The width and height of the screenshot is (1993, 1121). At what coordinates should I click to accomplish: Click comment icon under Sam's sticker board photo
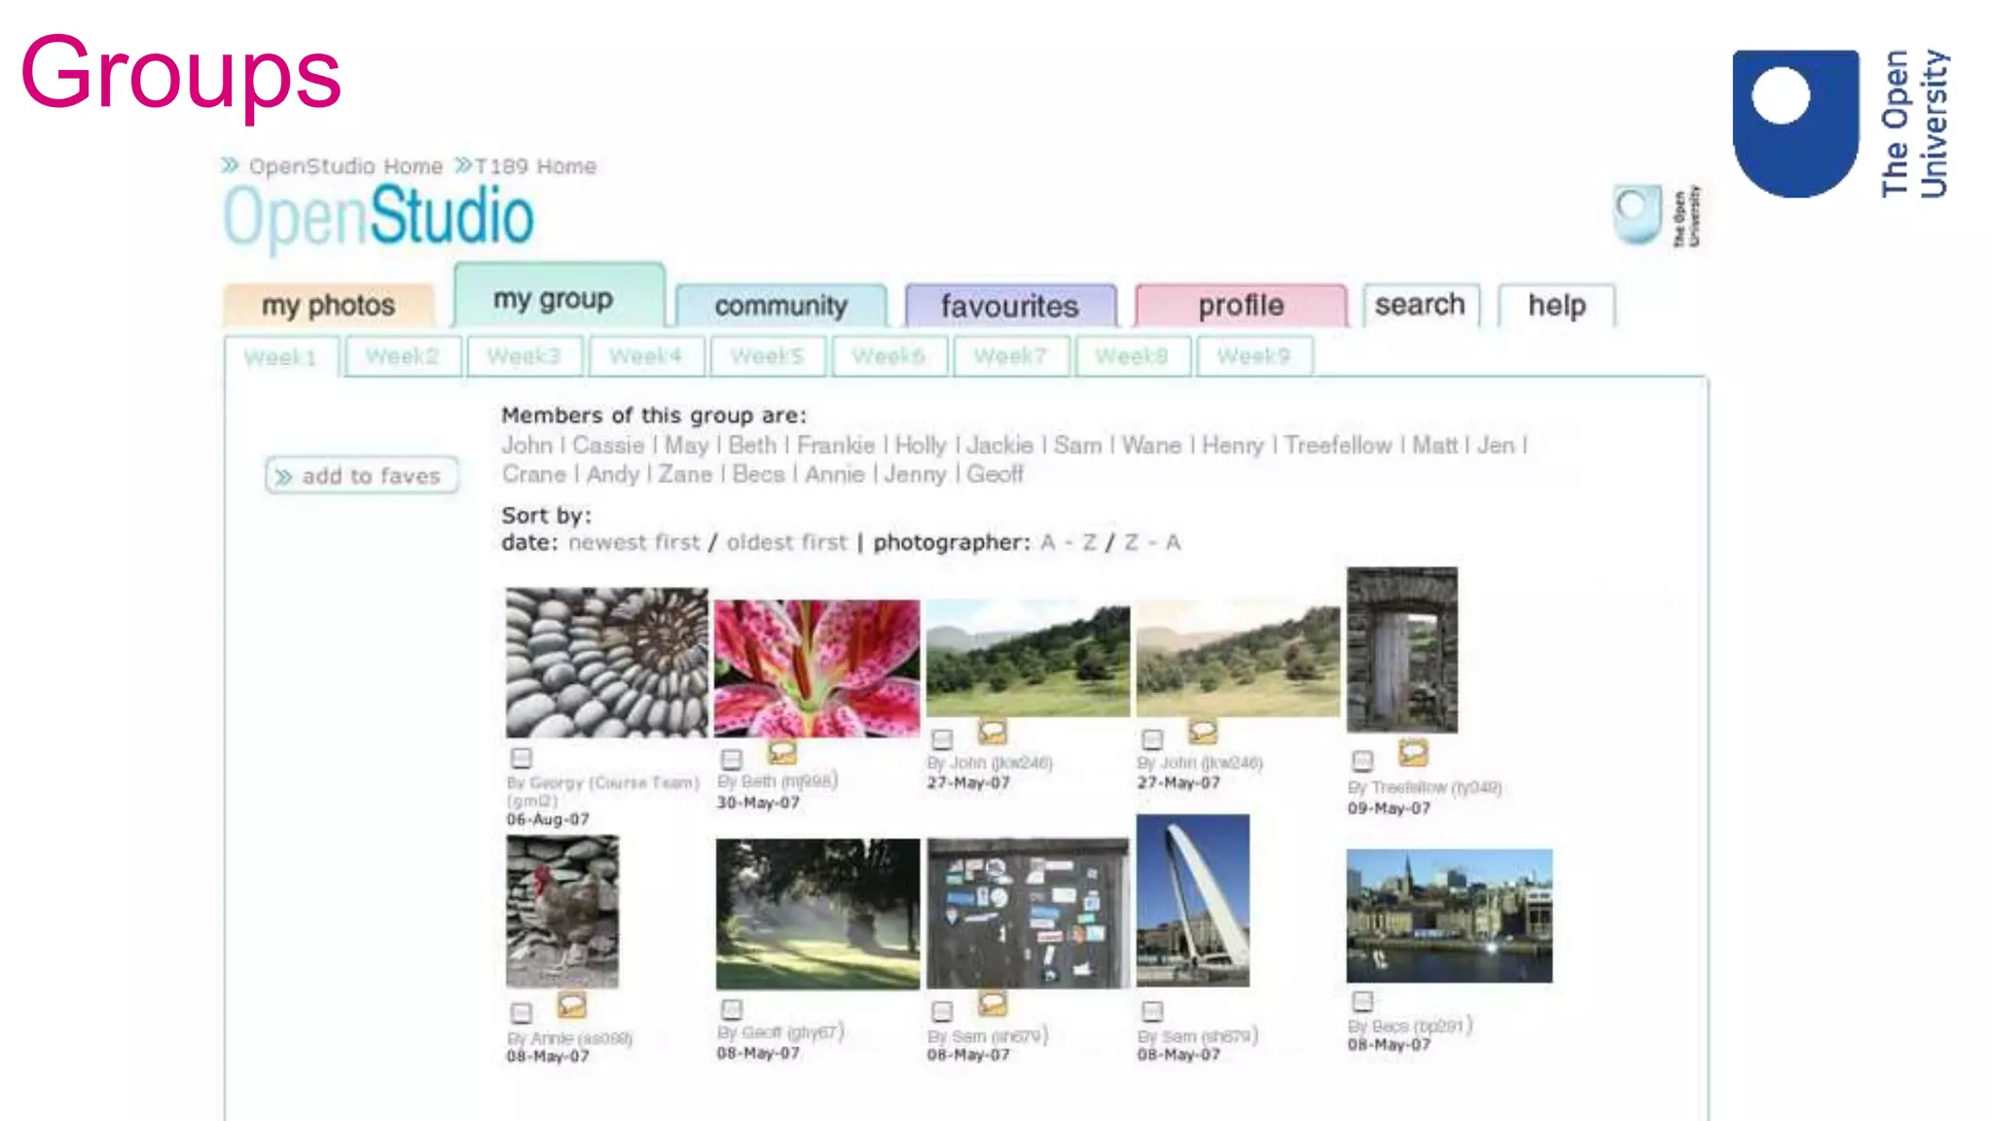[992, 1002]
